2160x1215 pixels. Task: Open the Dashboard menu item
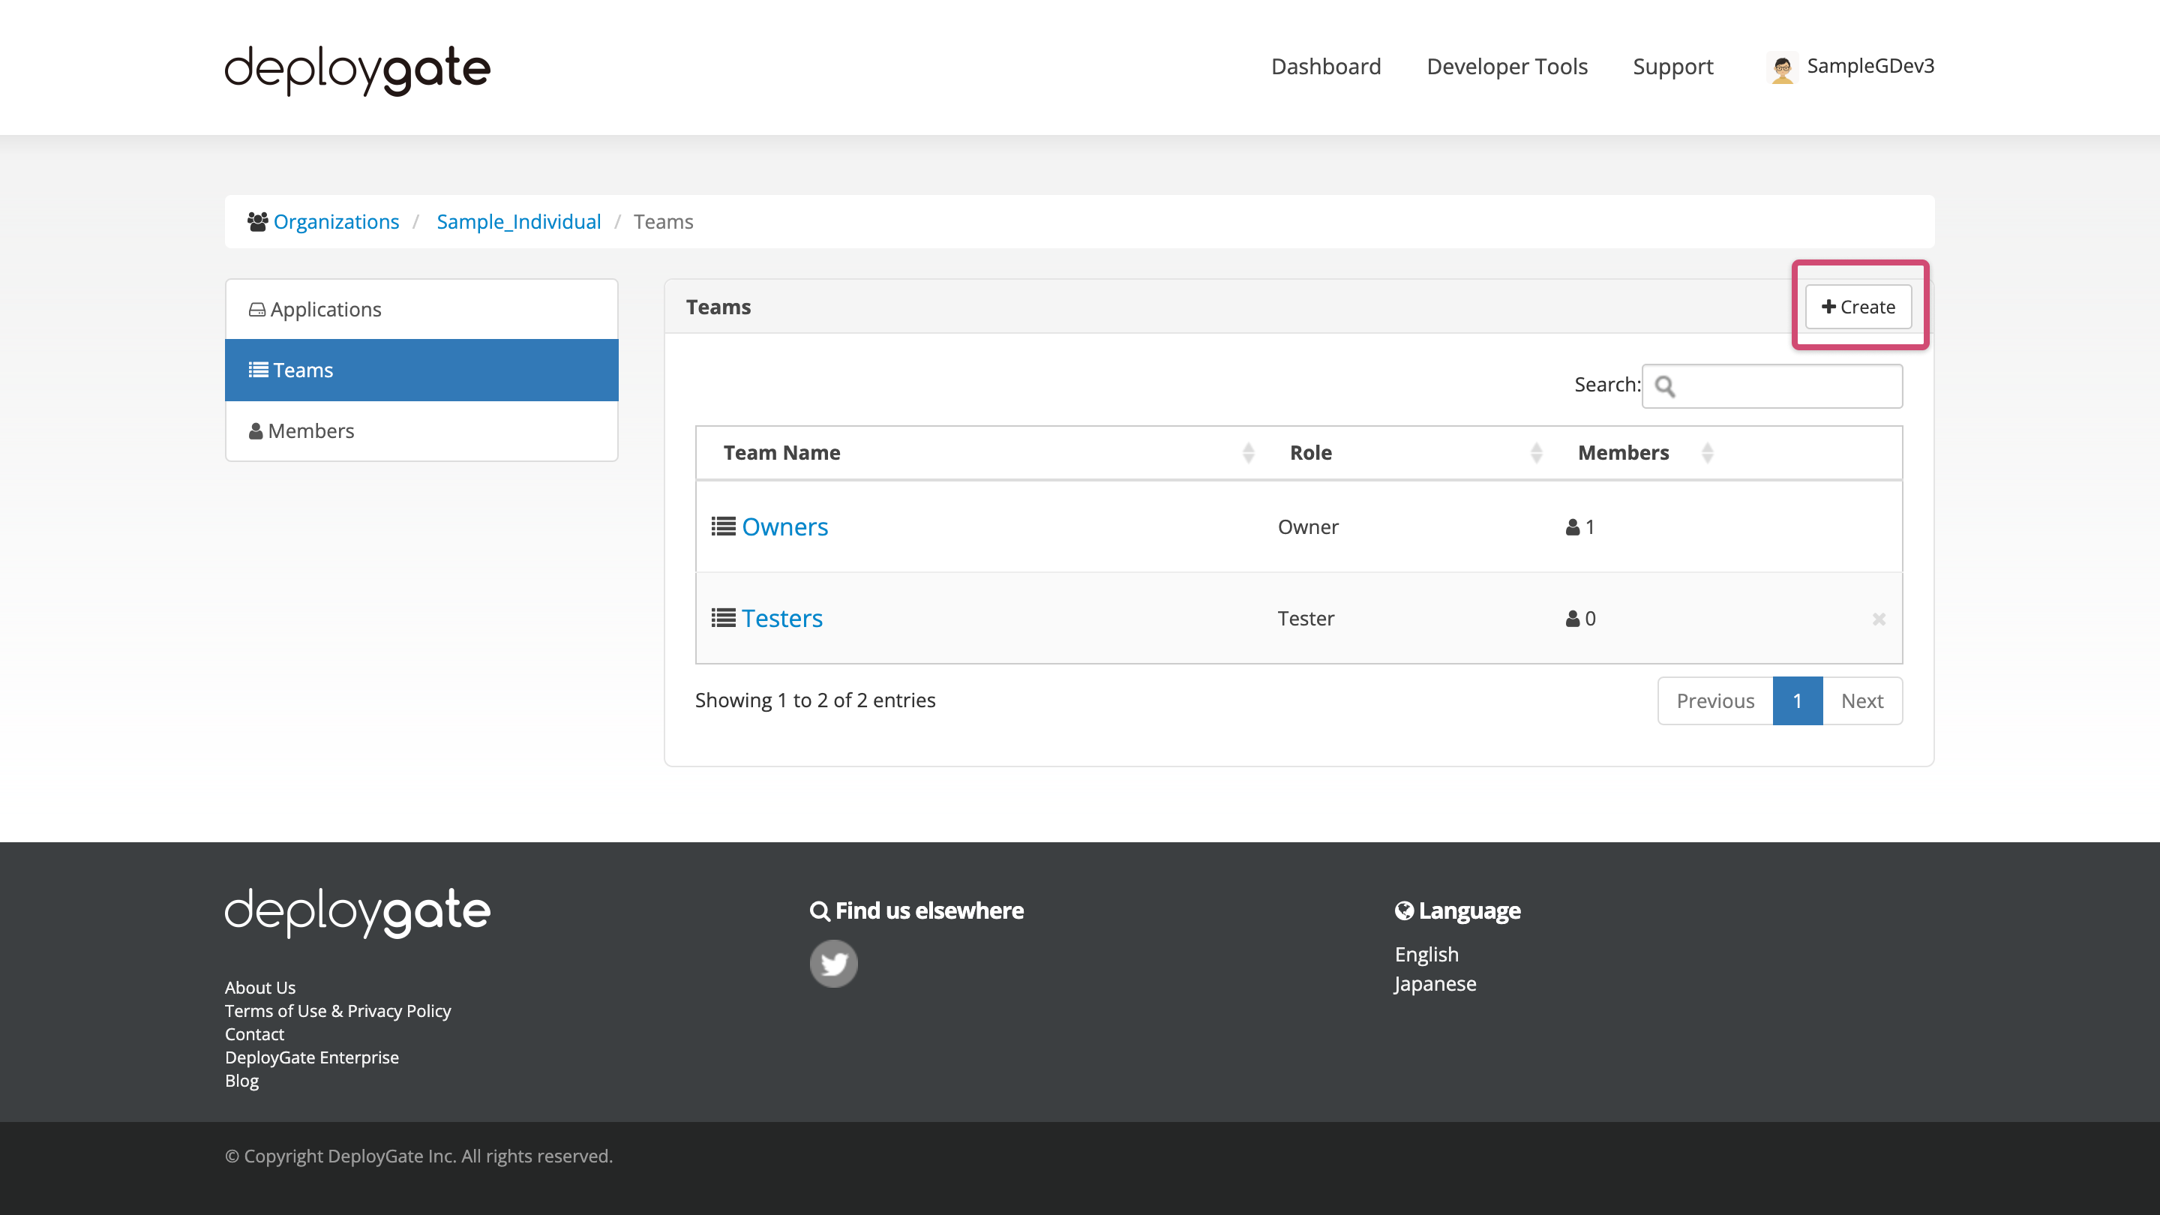click(x=1326, y=66)
